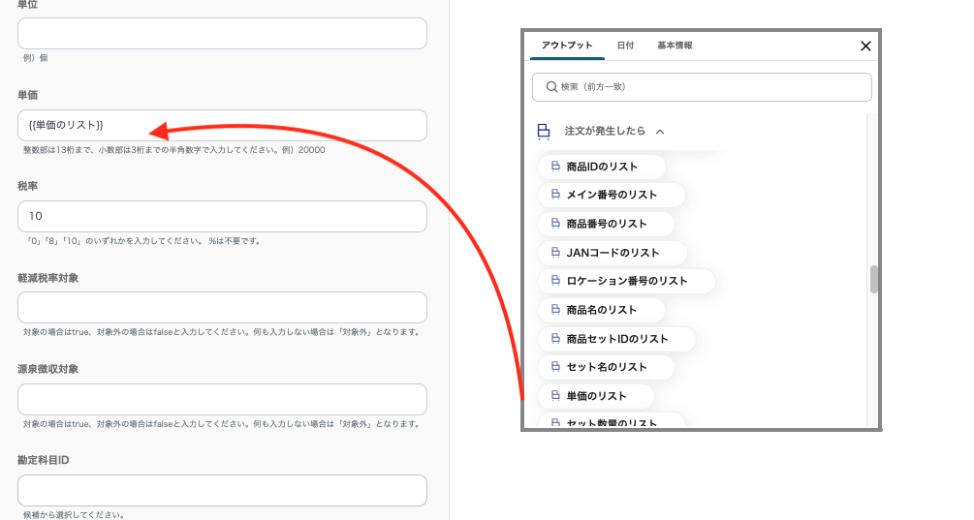Click the icon beside セット名のリスト

[555, 367]
